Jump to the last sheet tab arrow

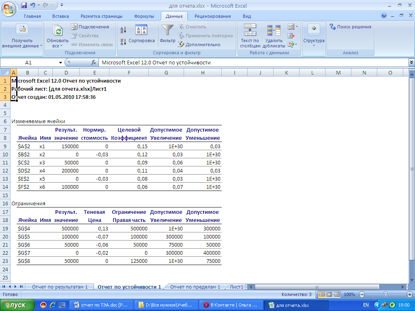pyautogui.click(x=21, y=287)
